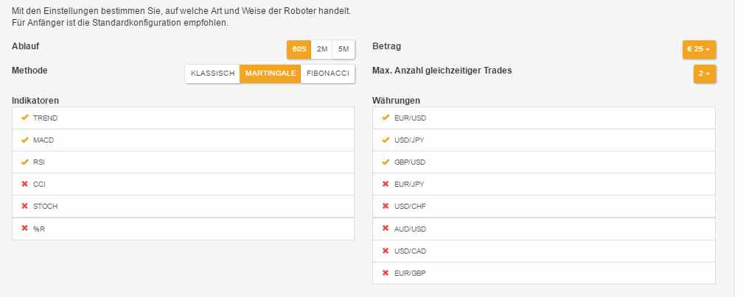Viewport: 749px width, 297px height.
Task: Click the checkmark icon next to EUR/USD
Action: pos(386,118)
